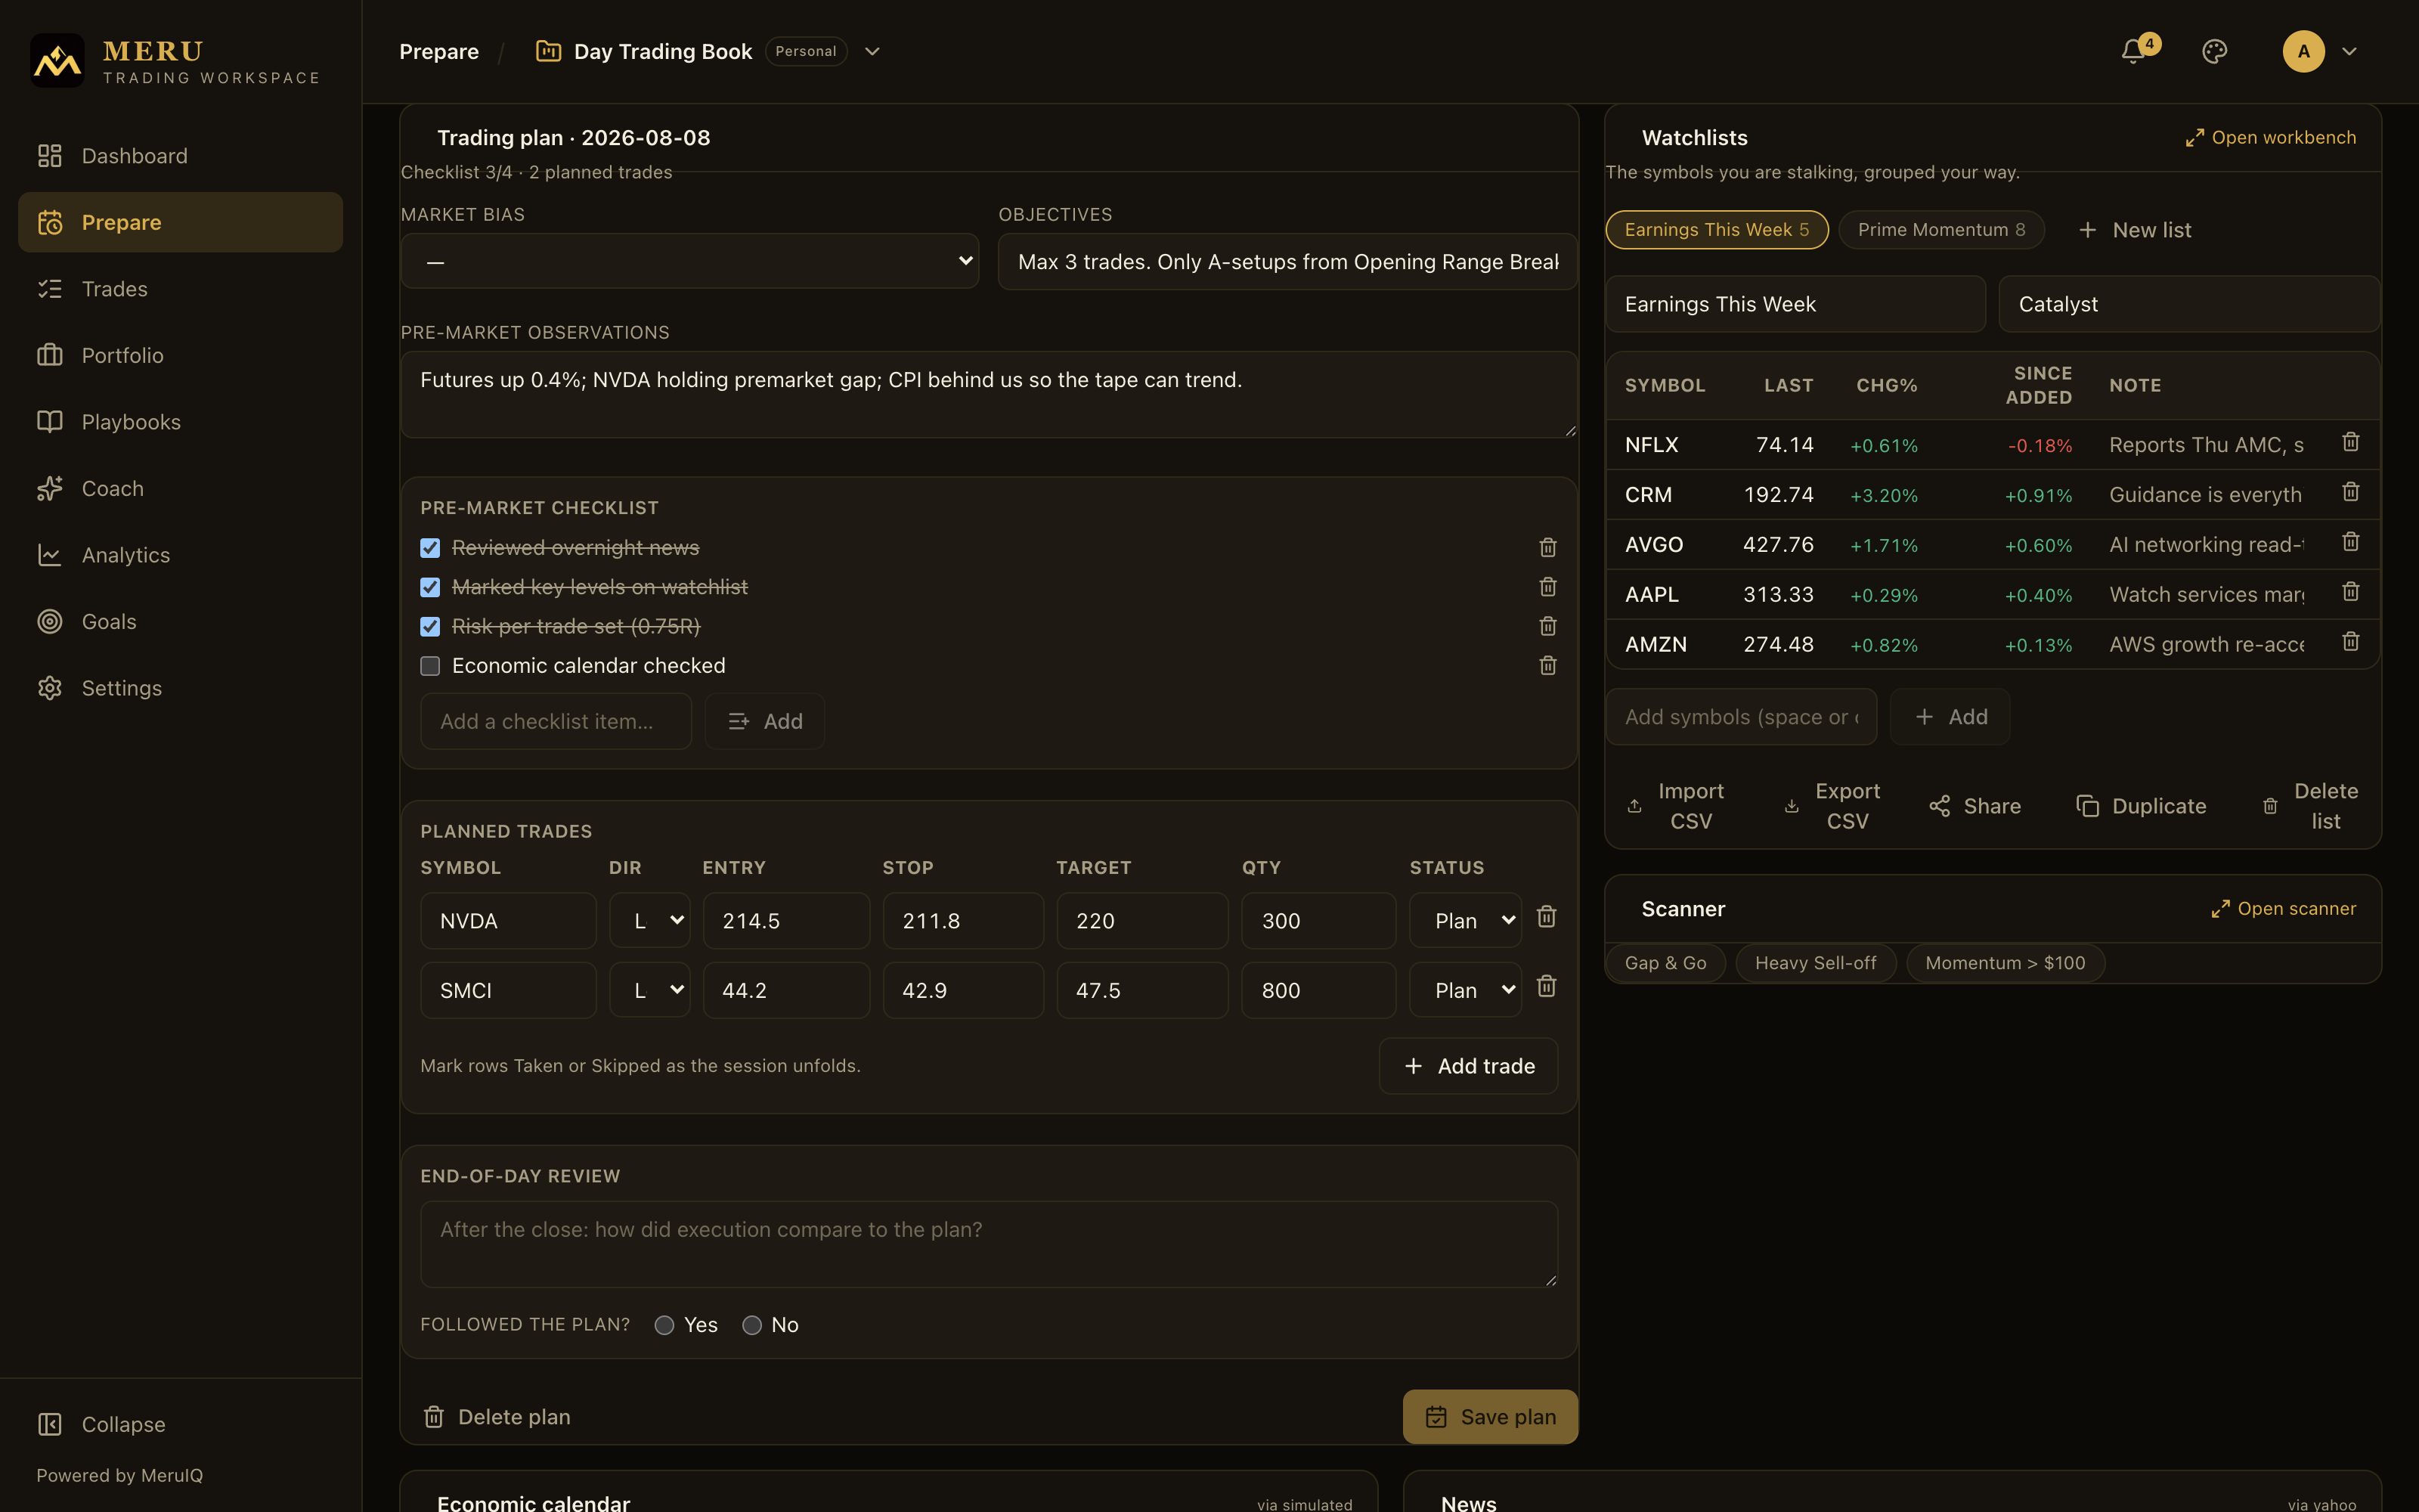Uncheck Reviewed overnight news
Viewport: 2419px width, 1512px height.
click(430, 548)
